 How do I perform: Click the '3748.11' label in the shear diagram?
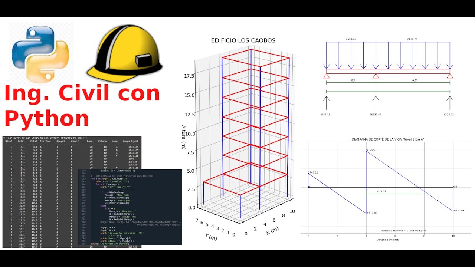pyautogui.click(x=313, y=172)
